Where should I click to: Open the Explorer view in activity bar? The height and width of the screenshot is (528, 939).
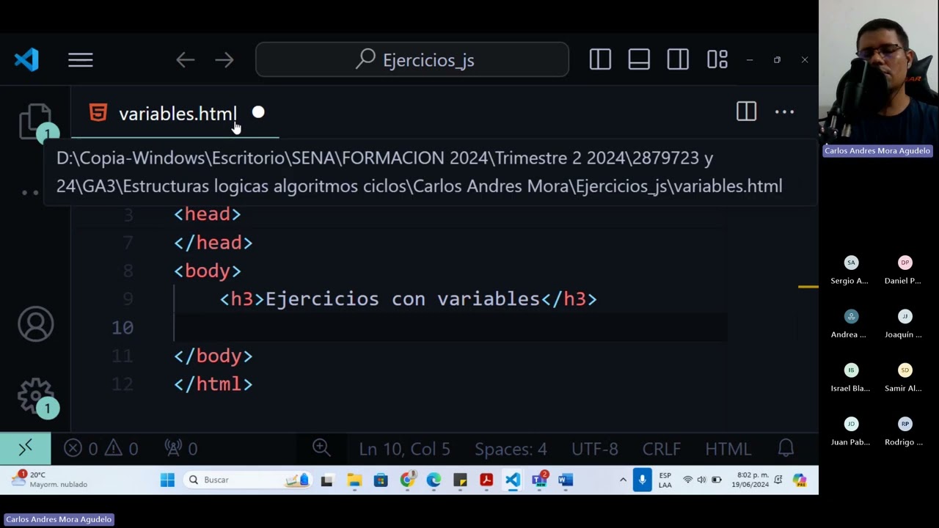[x=35, y=122]
